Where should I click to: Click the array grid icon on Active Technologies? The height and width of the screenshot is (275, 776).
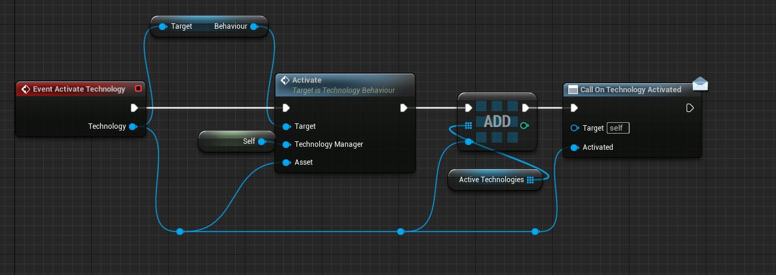pos(530,180)
